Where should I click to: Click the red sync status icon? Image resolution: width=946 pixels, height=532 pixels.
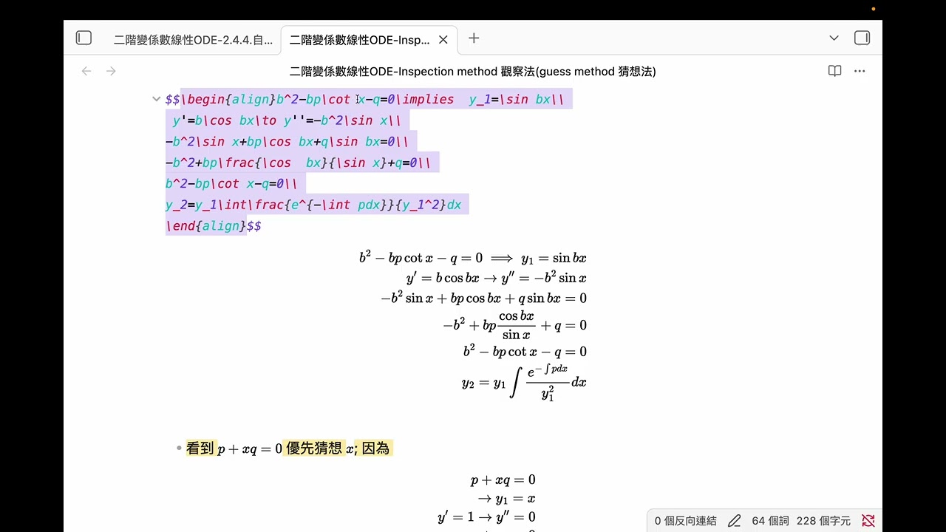point(868,521)
